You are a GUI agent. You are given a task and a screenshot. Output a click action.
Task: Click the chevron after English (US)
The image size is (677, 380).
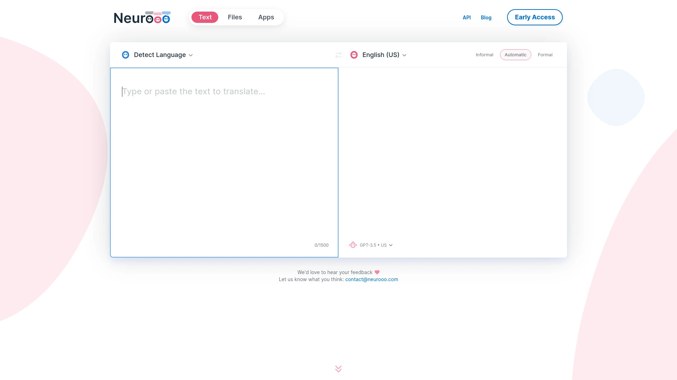click(x=404, y=55)
